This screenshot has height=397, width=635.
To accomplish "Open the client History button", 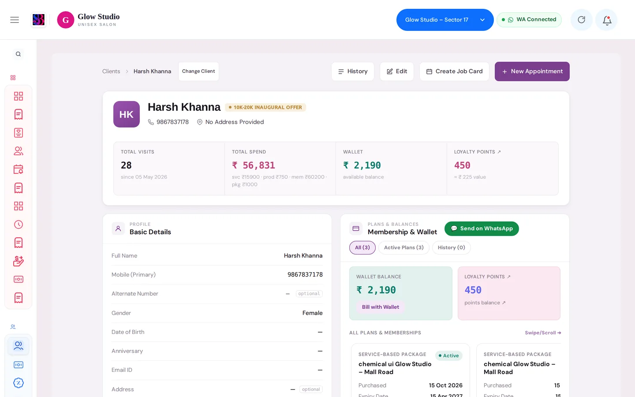I will (x=353, y=71).
